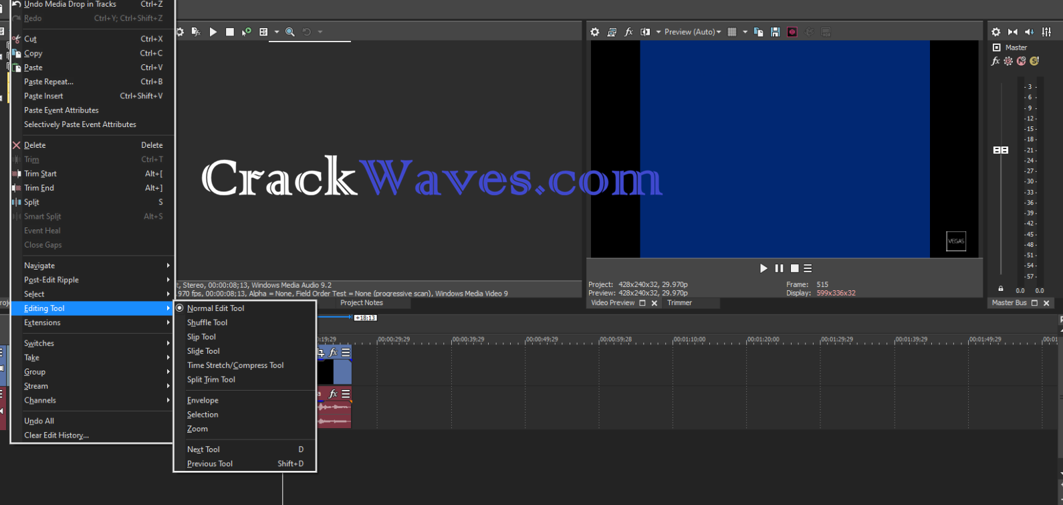Open the Split Screen View dropdown arrow
This screenshot has height=505, width=1063.
[x=659, y=31]
